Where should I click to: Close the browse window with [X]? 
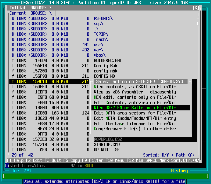point(196,8)
